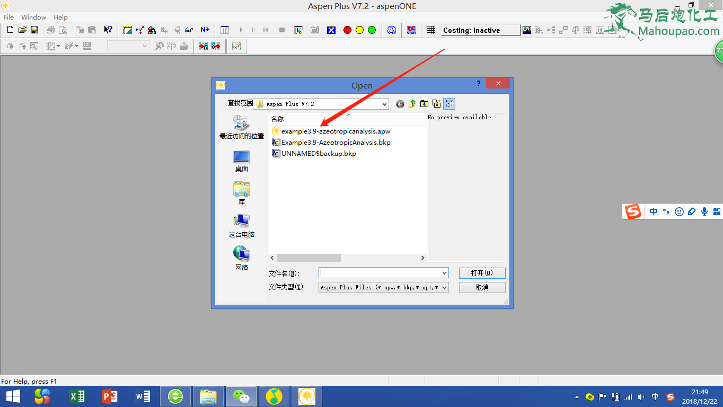This screenshot has width=723, height=407.
Task: Click the file list scroll right arrow
Action: (x=422, y=258)
